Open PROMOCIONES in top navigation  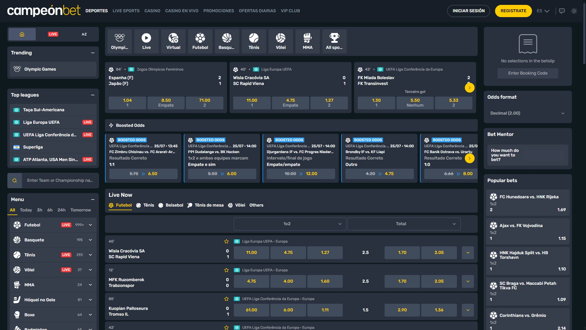219,11
